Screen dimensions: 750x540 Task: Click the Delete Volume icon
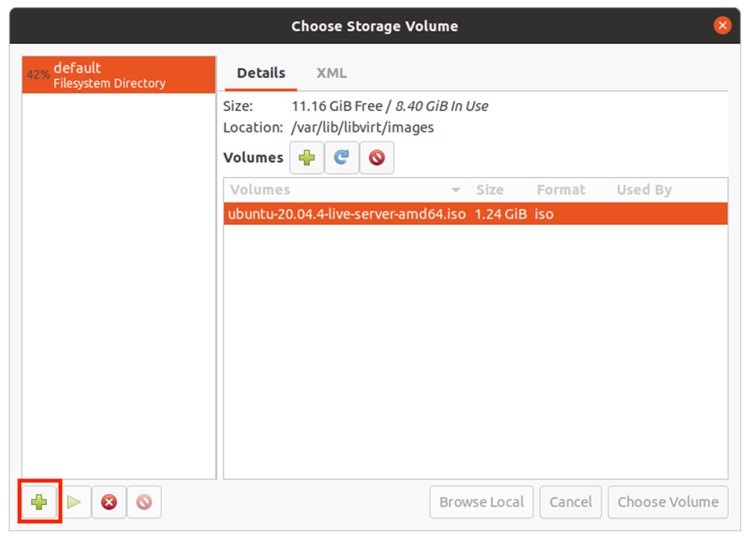point(377,158)
